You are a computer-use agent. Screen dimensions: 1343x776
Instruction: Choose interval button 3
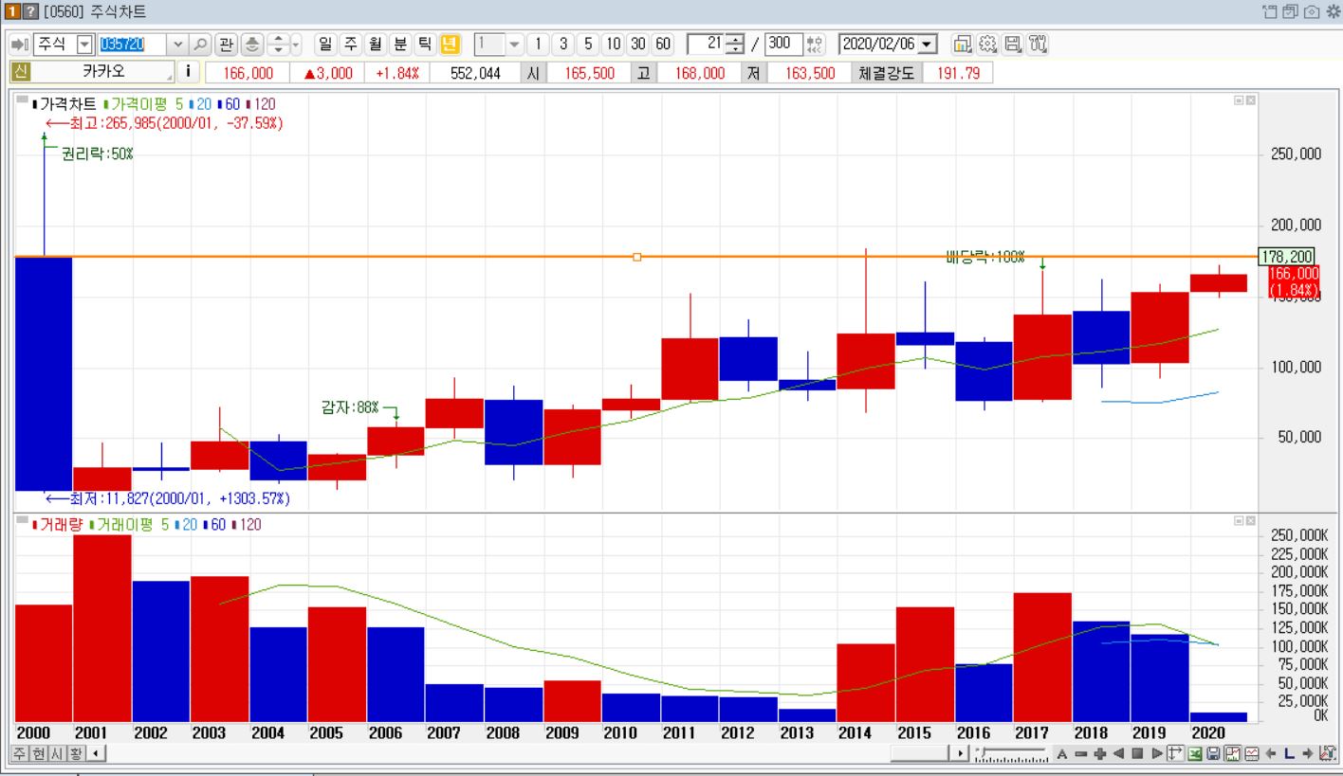point(564,45)
